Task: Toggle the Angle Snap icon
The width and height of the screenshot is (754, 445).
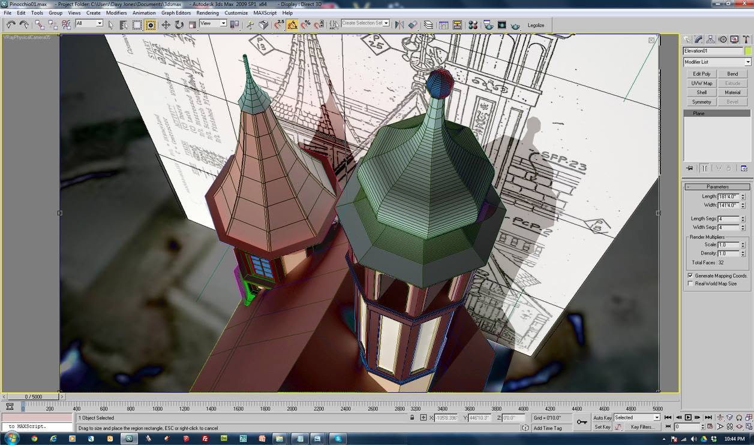Action: click(x=292, y=25)
